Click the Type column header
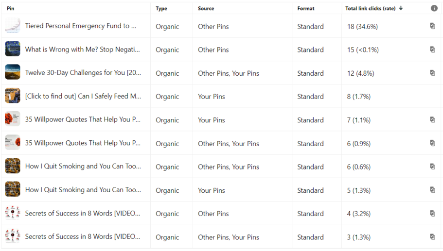The image size is (443, 251). click(161, 8)
